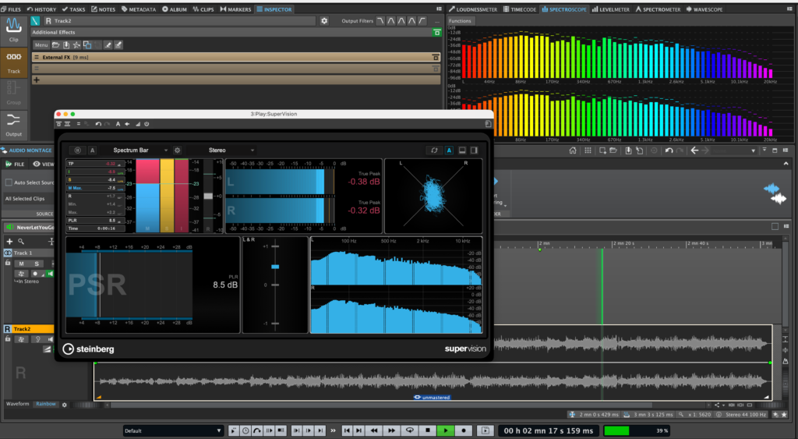Open the Clip section in Inspector
The width and height of the screenshot is (798, 439).
click(x=14, y=30)
